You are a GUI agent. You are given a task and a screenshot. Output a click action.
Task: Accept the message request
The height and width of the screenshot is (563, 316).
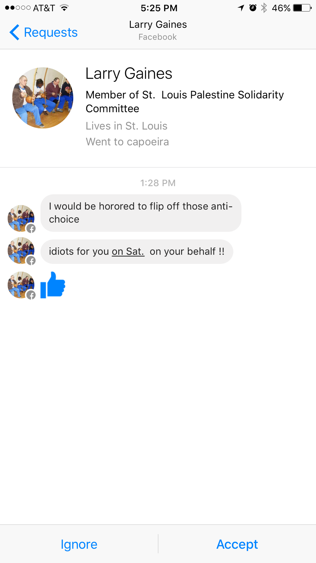237,544
